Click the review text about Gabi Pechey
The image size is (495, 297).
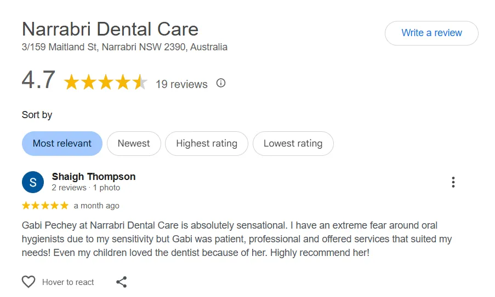(x=237, y=239)
